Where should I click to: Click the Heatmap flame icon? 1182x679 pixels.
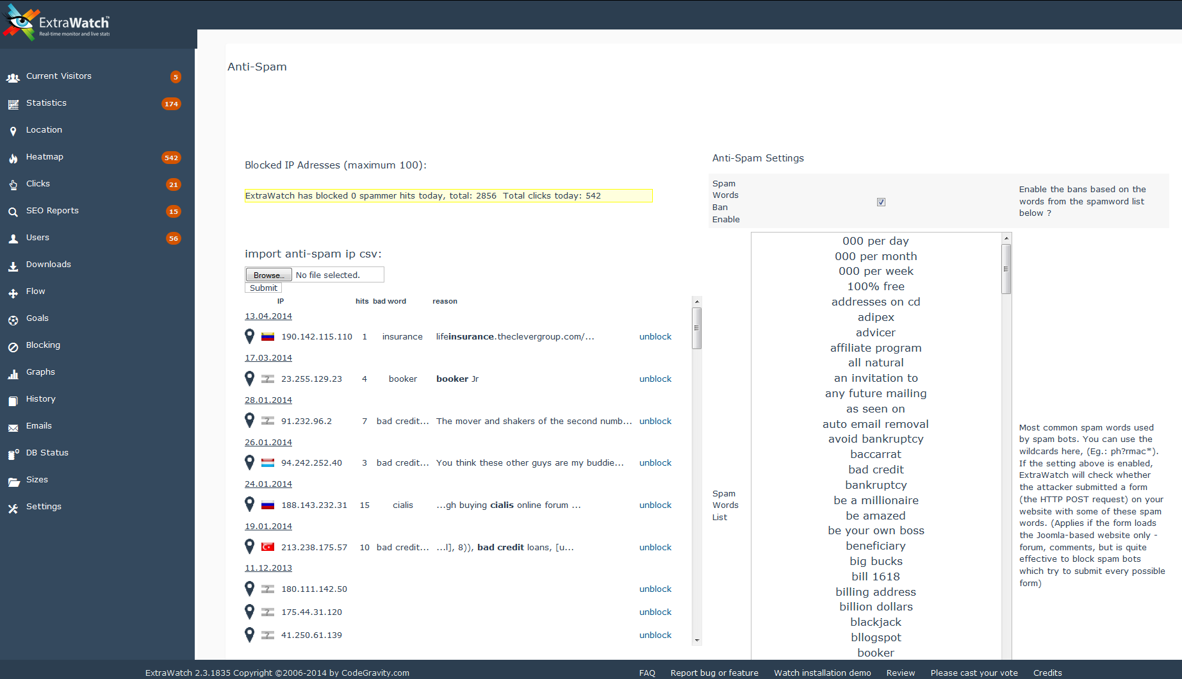13,158
